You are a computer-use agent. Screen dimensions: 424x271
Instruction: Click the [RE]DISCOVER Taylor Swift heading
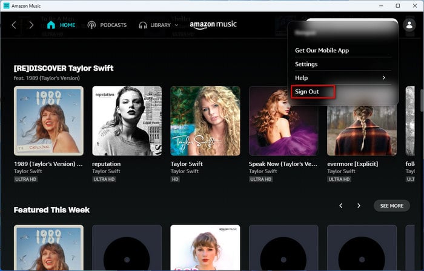(x=64, y=68)
